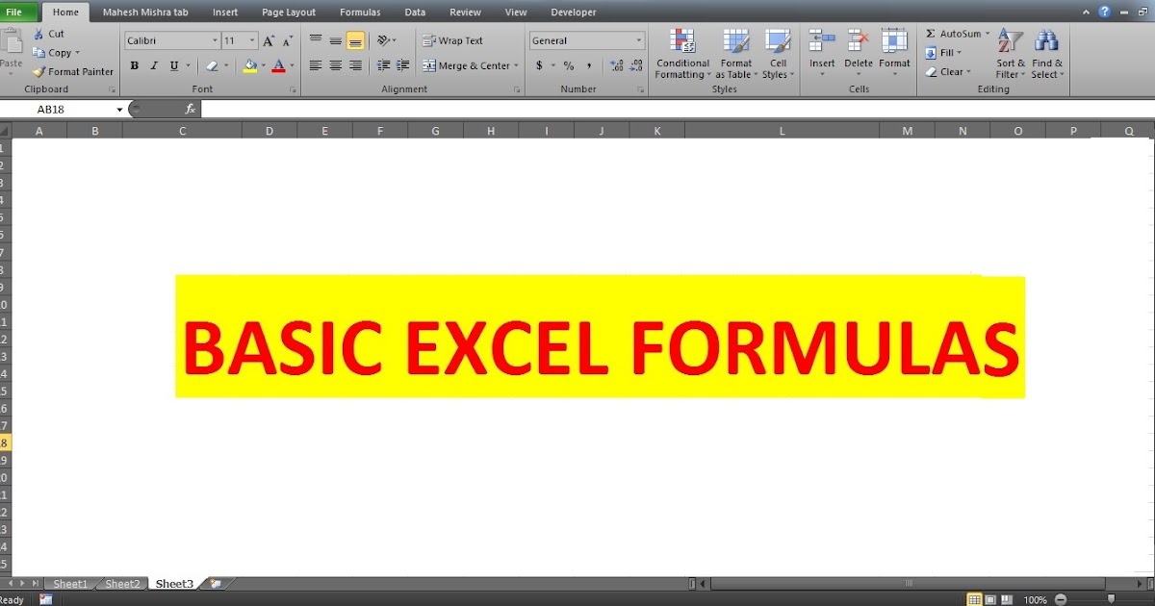1155x606 pixels.
Task: Open the Mahesh Mishra tab
Action: click(145, 12)
